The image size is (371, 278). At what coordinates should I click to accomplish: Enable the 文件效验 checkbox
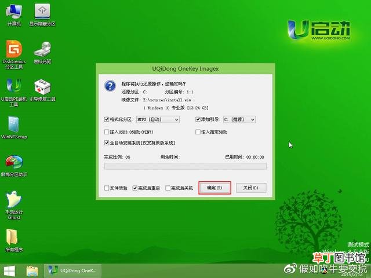pyautogui.click(x=107, y=188)
